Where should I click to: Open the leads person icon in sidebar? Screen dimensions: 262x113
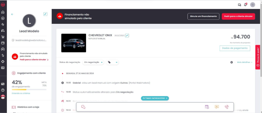[3, 18]
